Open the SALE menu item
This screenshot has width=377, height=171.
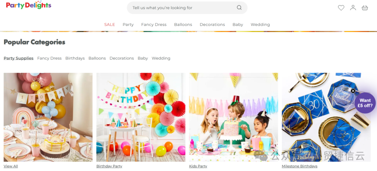(110, 24)
